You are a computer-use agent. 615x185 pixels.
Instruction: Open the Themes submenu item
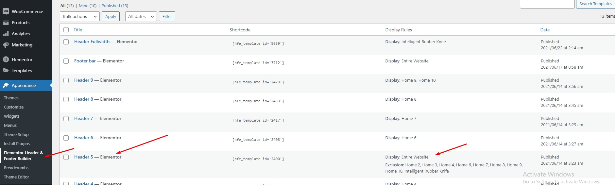pos(11,98)
